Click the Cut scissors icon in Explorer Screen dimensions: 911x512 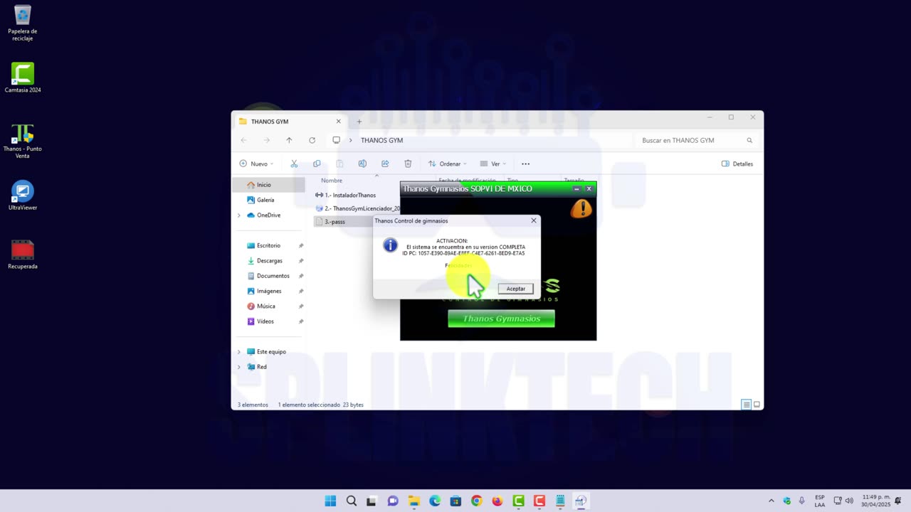tap(294, 164)
